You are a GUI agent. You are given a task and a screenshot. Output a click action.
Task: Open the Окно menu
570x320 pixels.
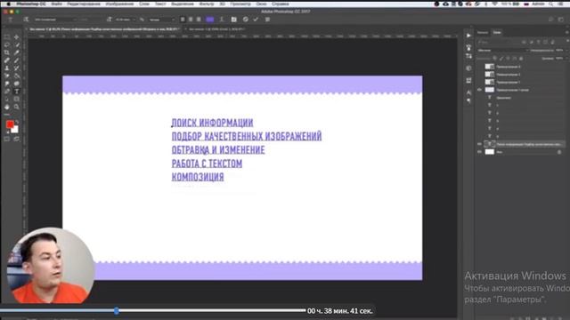click(261, 4)
